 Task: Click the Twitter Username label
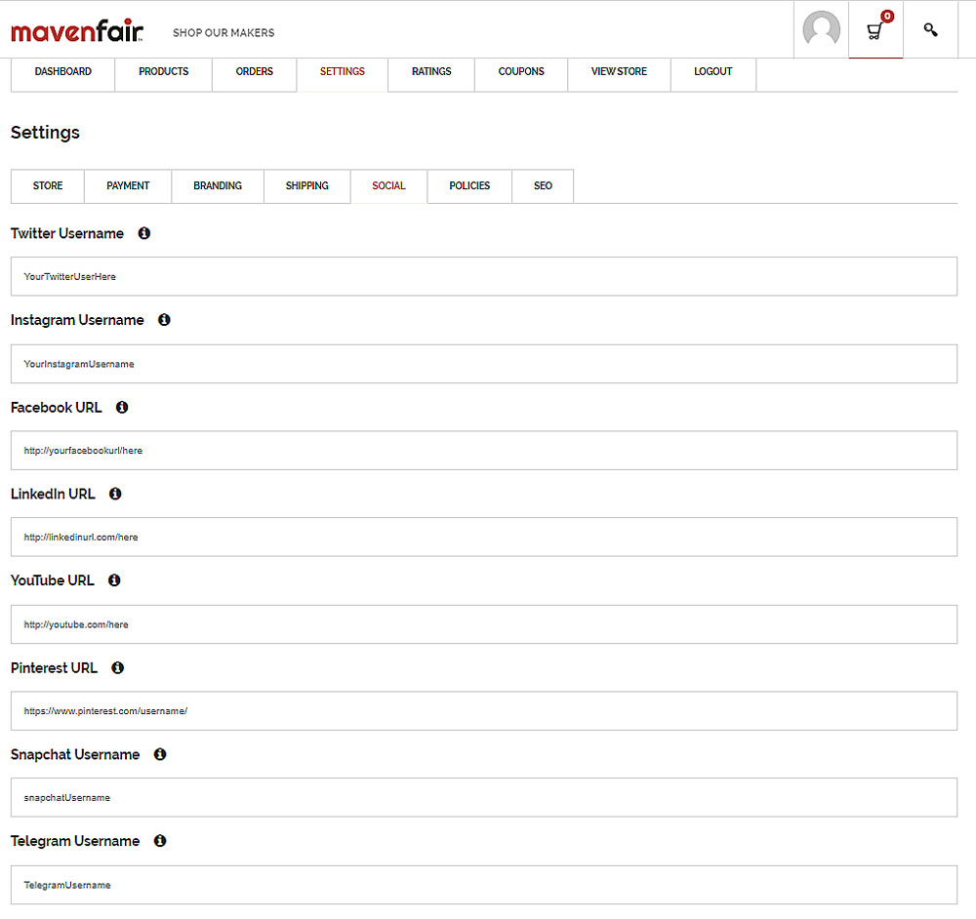pos(67,233)
